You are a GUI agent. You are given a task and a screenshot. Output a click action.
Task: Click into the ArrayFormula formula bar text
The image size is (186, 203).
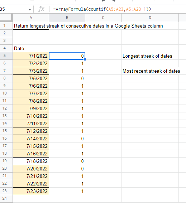tap(102, 9)
